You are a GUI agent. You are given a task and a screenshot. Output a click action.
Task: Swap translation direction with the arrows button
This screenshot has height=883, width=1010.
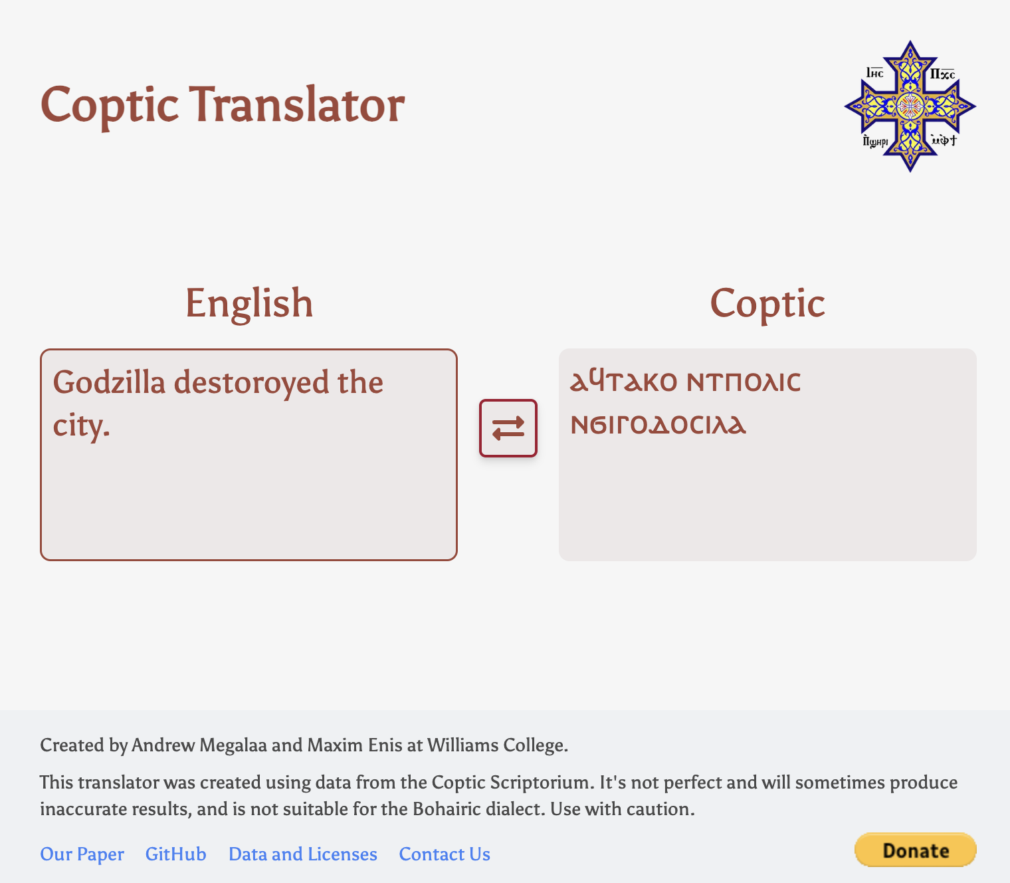click(508, 428)
